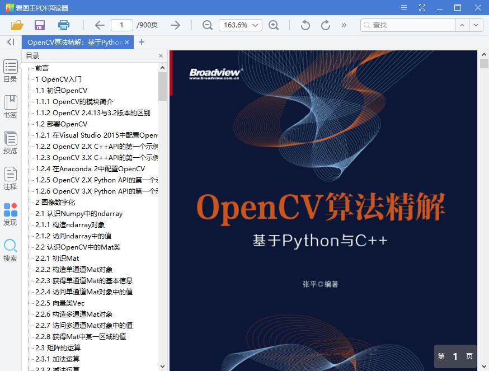This screenshot has width=489, height=371.
Task: Collapse the sidebar with the left arrow
Action: [11, 42]
